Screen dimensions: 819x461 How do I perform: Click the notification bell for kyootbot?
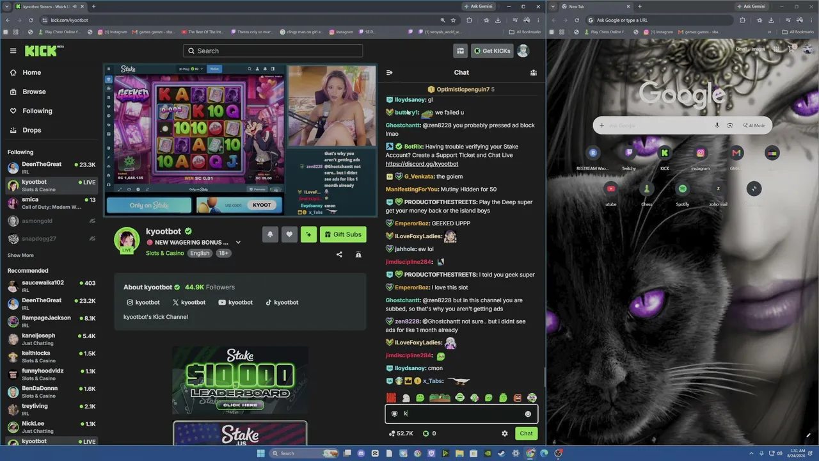pyautogui.click(x=270, y=234)
